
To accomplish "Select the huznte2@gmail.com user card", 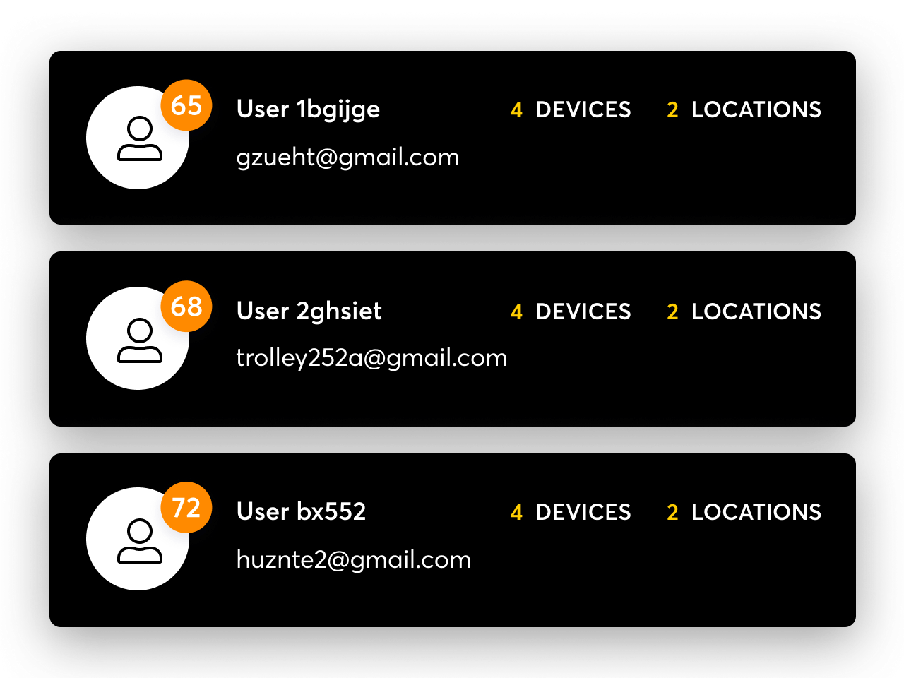I will tap(453, 540).
